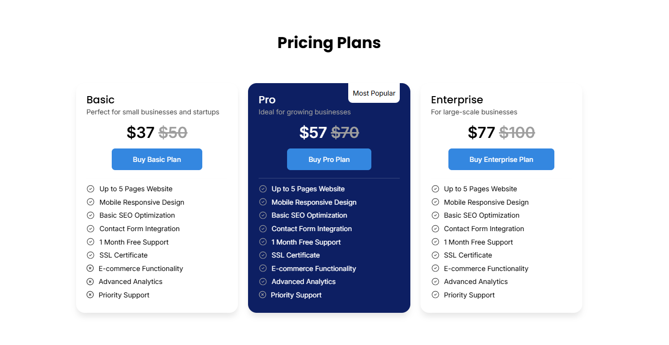Click the cross icon beside Basic E-commerce Functionality
This screenshot has height=345, width=669.
[90, 269]
